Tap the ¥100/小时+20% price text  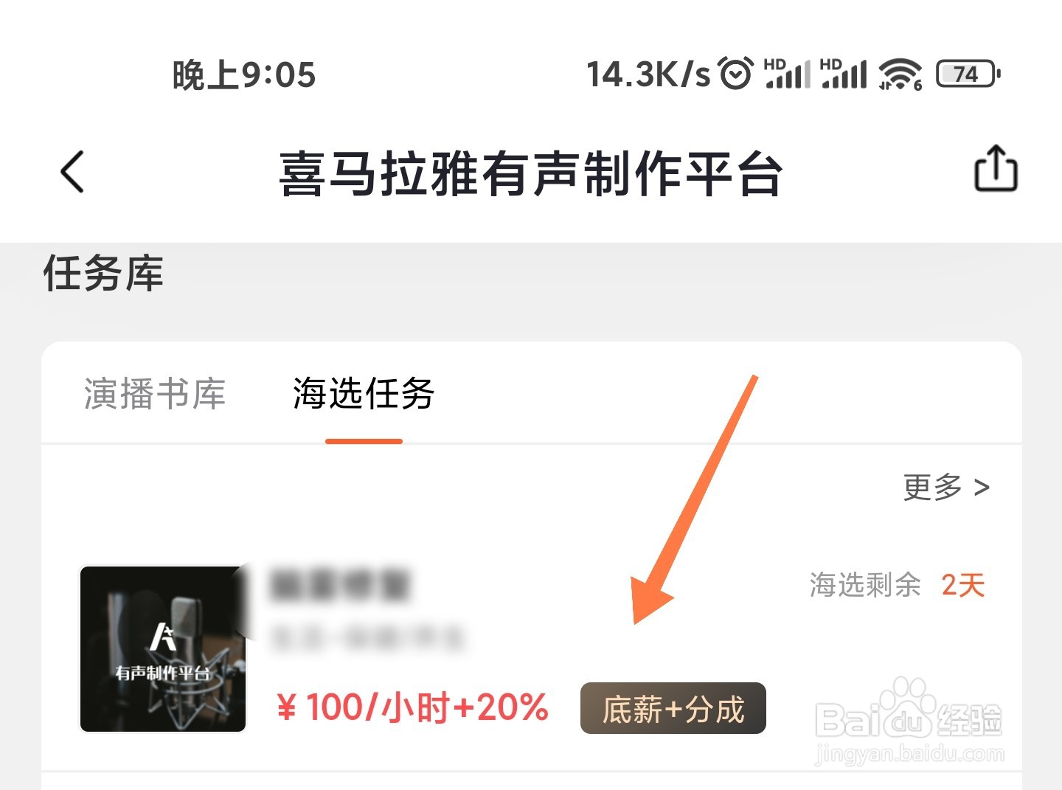(412, 707)
